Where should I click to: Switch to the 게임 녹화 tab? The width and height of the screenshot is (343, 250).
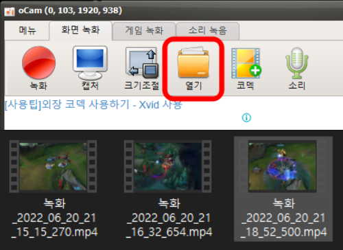click(144, 31)
